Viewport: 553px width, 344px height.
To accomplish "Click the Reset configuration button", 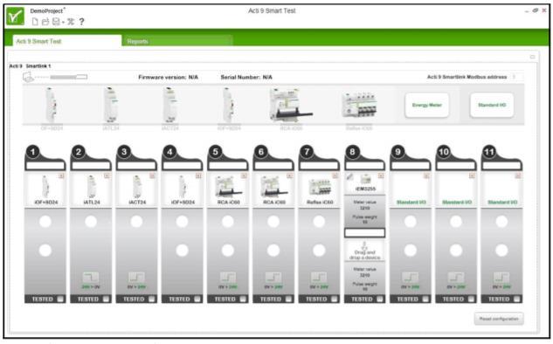I will click(499, 319).
